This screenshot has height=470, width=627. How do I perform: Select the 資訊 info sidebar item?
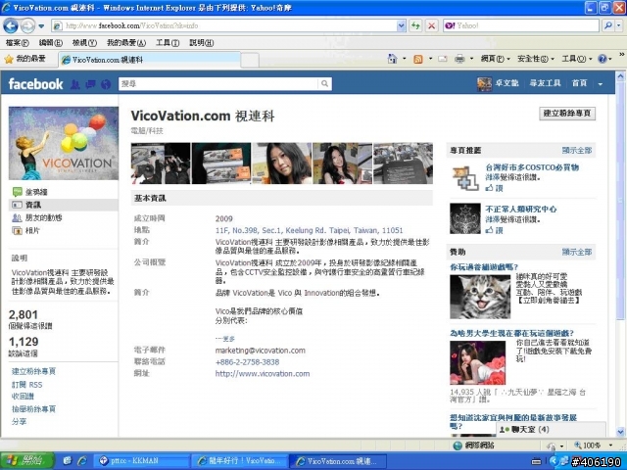(64, 205)
